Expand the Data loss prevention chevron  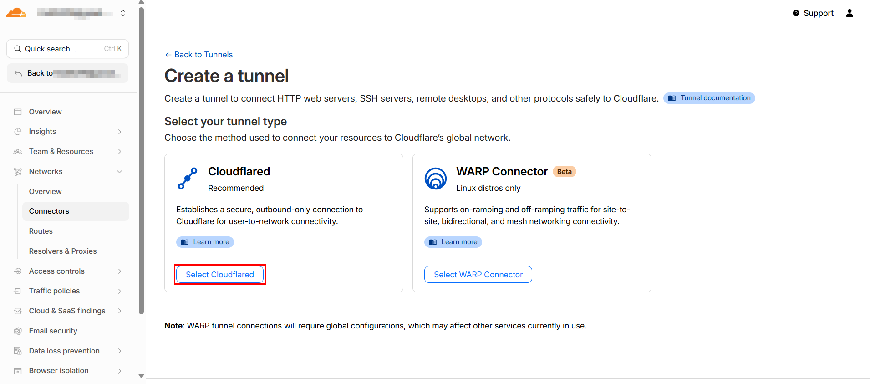click(120, 351)
